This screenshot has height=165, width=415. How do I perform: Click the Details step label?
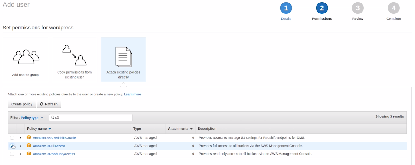[x=286, y=19]
